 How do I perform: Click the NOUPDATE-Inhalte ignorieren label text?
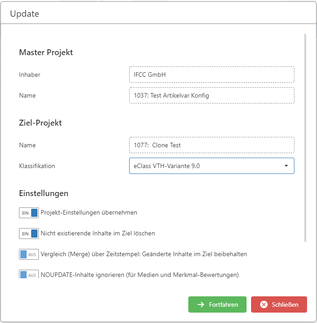point(140,275)
